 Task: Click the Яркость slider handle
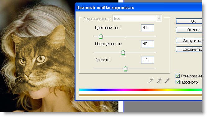point(126,69)
